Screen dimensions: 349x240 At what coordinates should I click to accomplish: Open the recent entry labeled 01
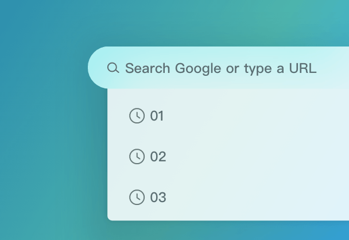pos(157,116)
